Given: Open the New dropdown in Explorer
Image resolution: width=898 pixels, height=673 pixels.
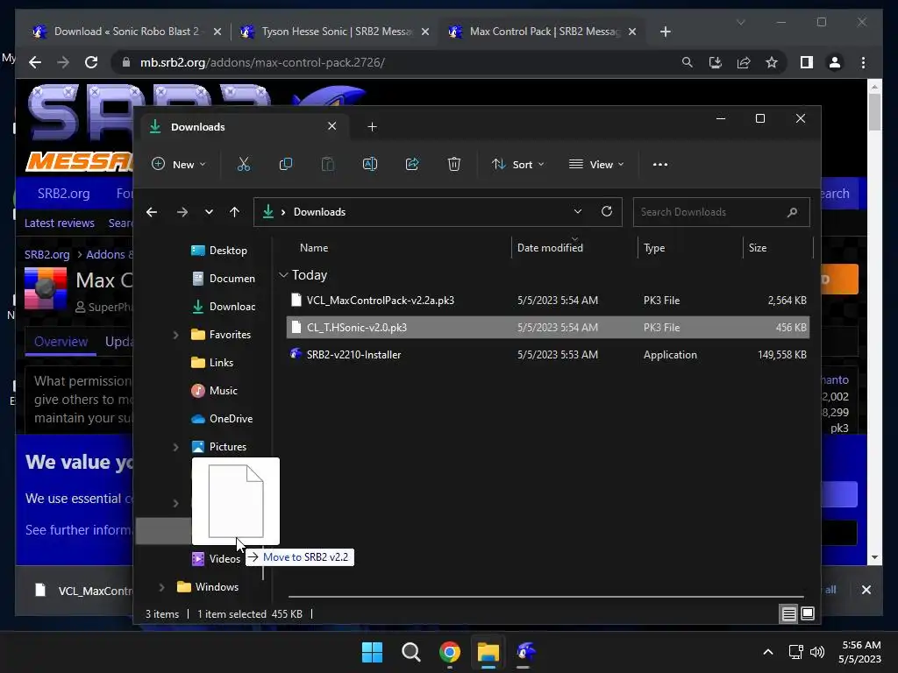Looking at the screenshot, I should (178, 164).
